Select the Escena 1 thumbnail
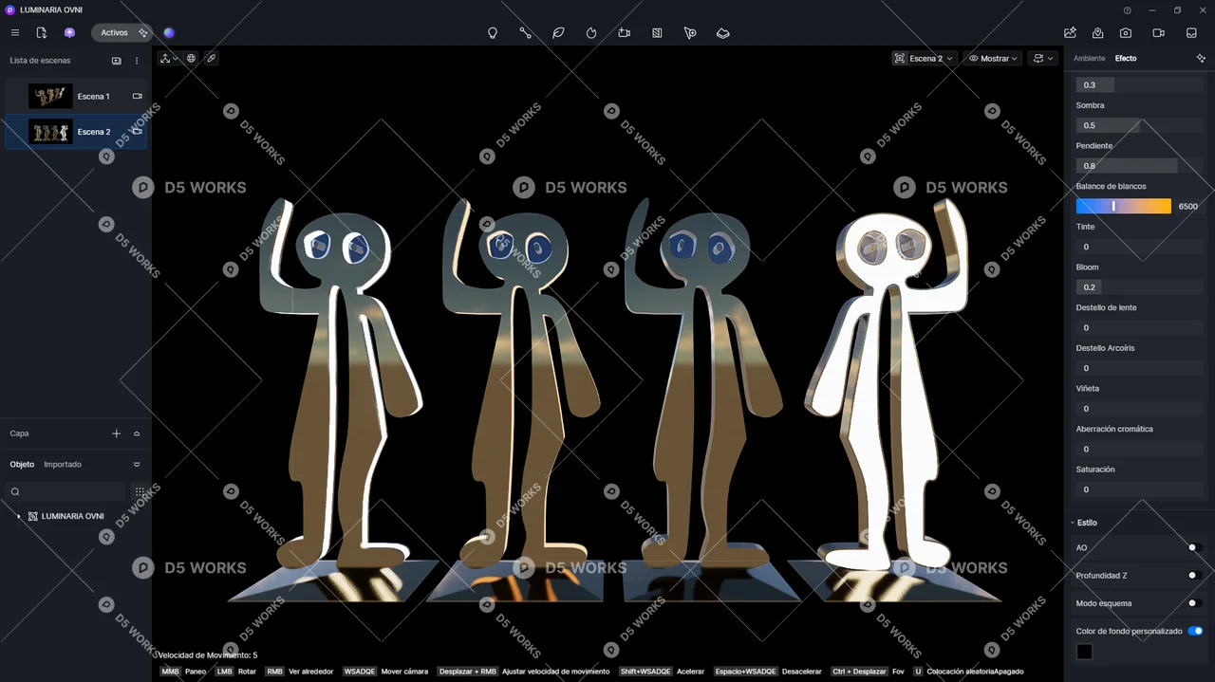The width and height of the screenshot is (1215, 682). [50, 96]
